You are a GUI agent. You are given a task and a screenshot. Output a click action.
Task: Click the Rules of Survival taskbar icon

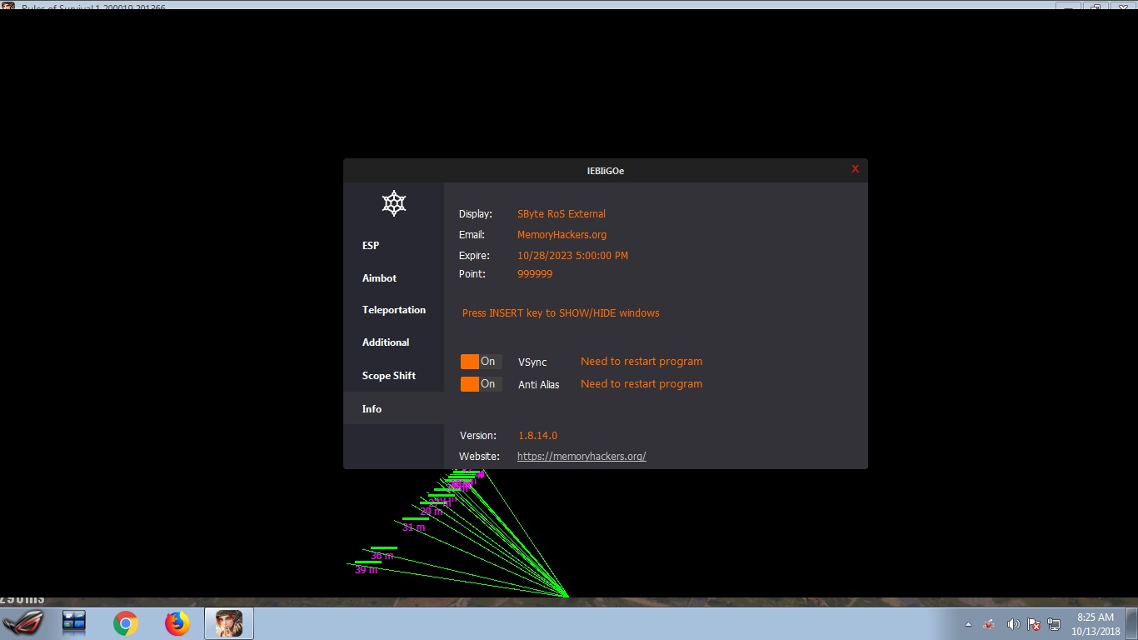click(x=229, y=623)
